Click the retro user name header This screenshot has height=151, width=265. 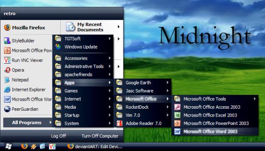tap(10, 14)
